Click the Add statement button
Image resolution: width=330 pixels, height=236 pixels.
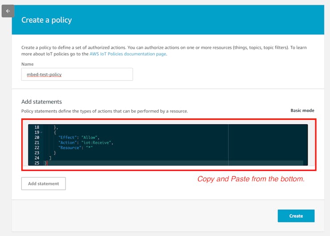click(43, 184)
